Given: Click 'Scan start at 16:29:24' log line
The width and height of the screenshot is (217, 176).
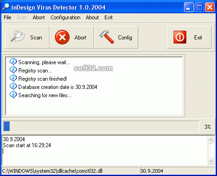Looking at the screenshot, I should [27, 145].
